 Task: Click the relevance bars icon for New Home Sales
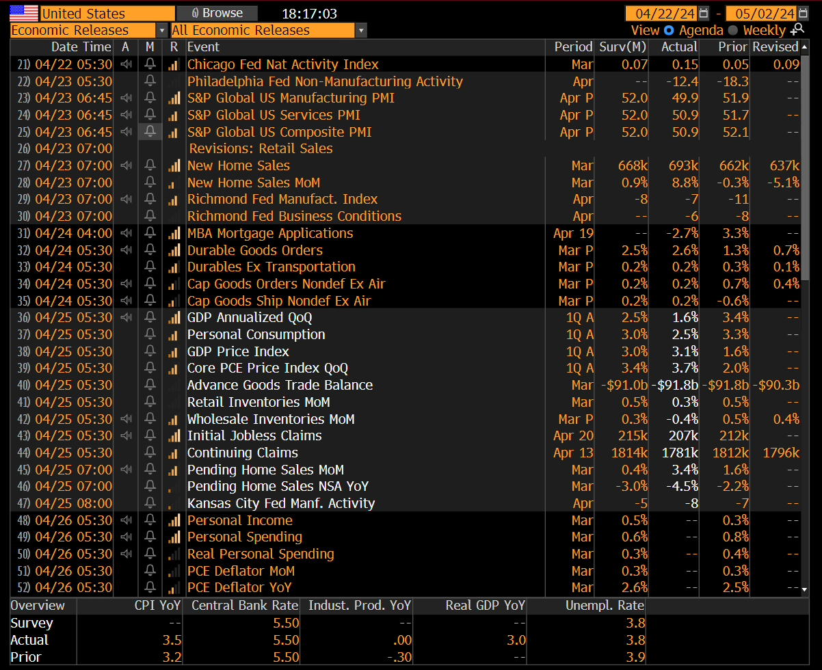174,165
